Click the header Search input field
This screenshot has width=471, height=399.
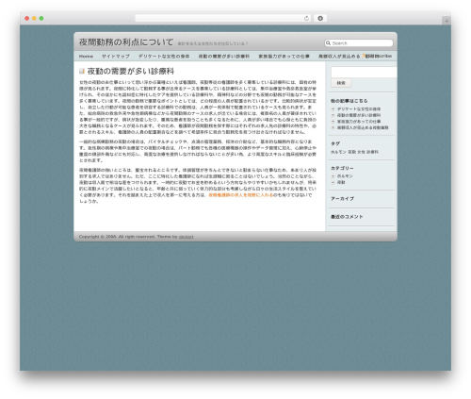359,43
